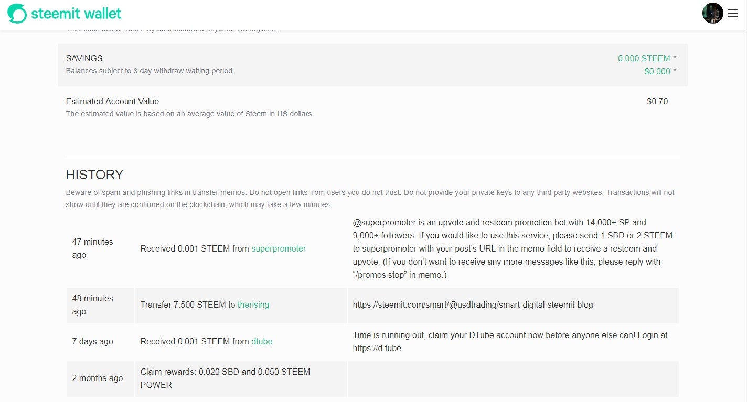Expand the 0.000 STEEM savings dropdown
The image size is (747, 402).
[647, 58]
